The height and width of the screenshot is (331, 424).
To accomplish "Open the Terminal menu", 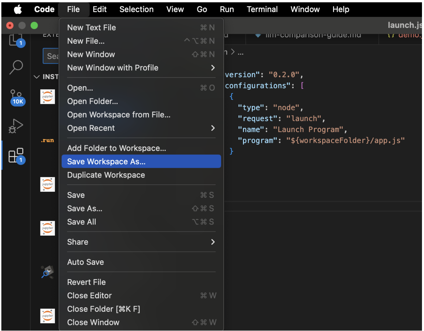I will click(x=262, y=9).
